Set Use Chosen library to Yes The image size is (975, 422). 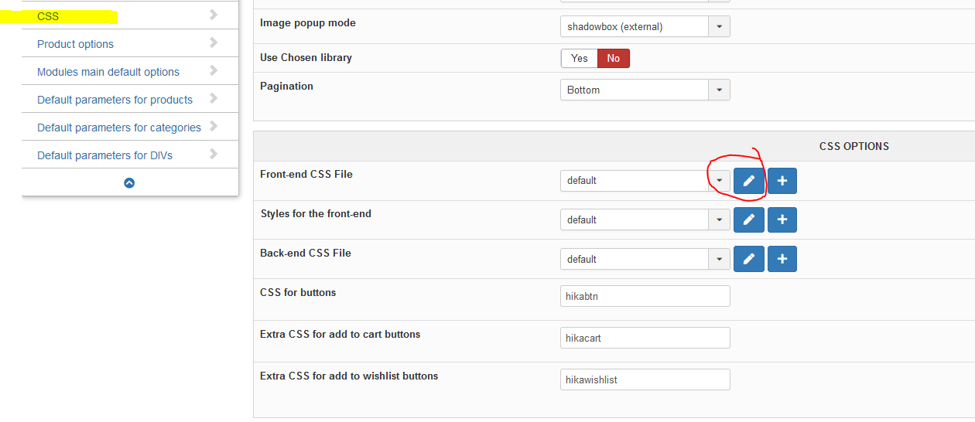pyautogui.click(x=579, y=58)
